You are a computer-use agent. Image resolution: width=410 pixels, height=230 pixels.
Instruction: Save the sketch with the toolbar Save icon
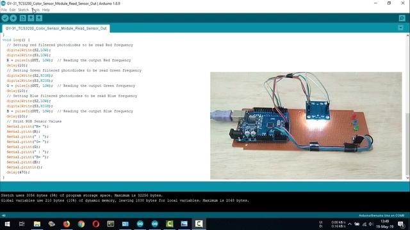tap(39, 18)
